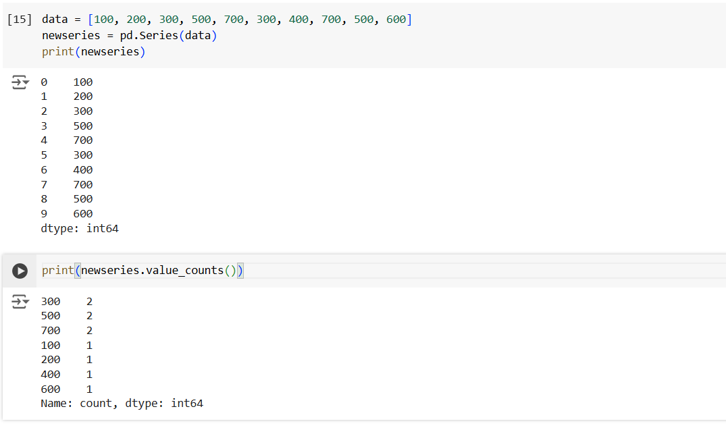Click the 'dtype: int64' output text

coord(80,229)
